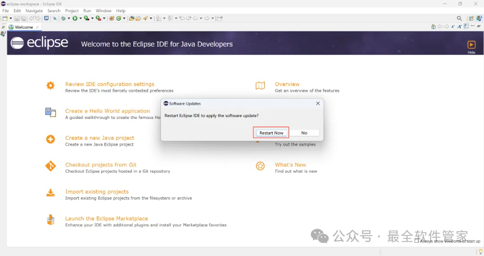
Task: Click the Reduce font size icon
Action: 453,26
